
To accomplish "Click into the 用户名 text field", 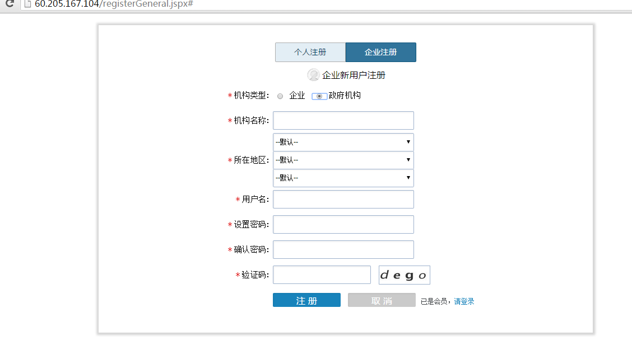I will tap(343, 200).
